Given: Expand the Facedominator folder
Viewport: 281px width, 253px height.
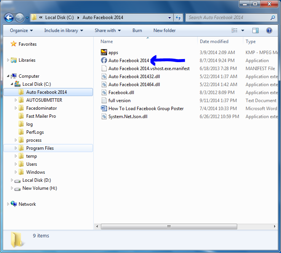Looking at the screenshot, I should [x=16, y=108].
